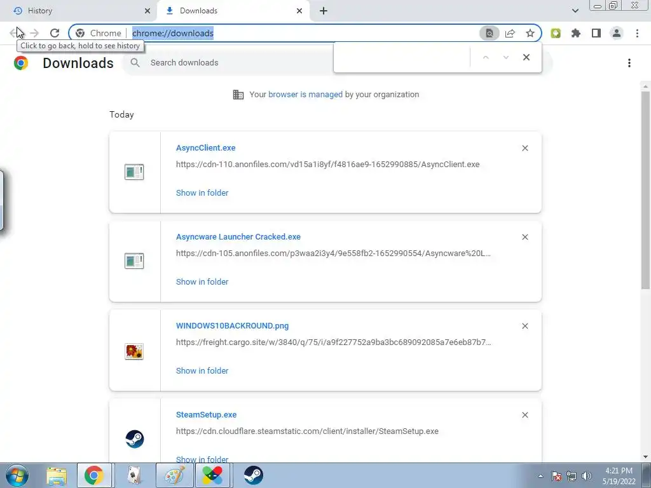
Task: Click the magnifier icon in Search downloads
Action: [135, 63]
